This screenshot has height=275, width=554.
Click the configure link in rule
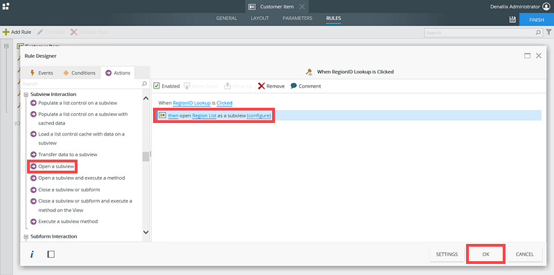(x=259, y=115)
